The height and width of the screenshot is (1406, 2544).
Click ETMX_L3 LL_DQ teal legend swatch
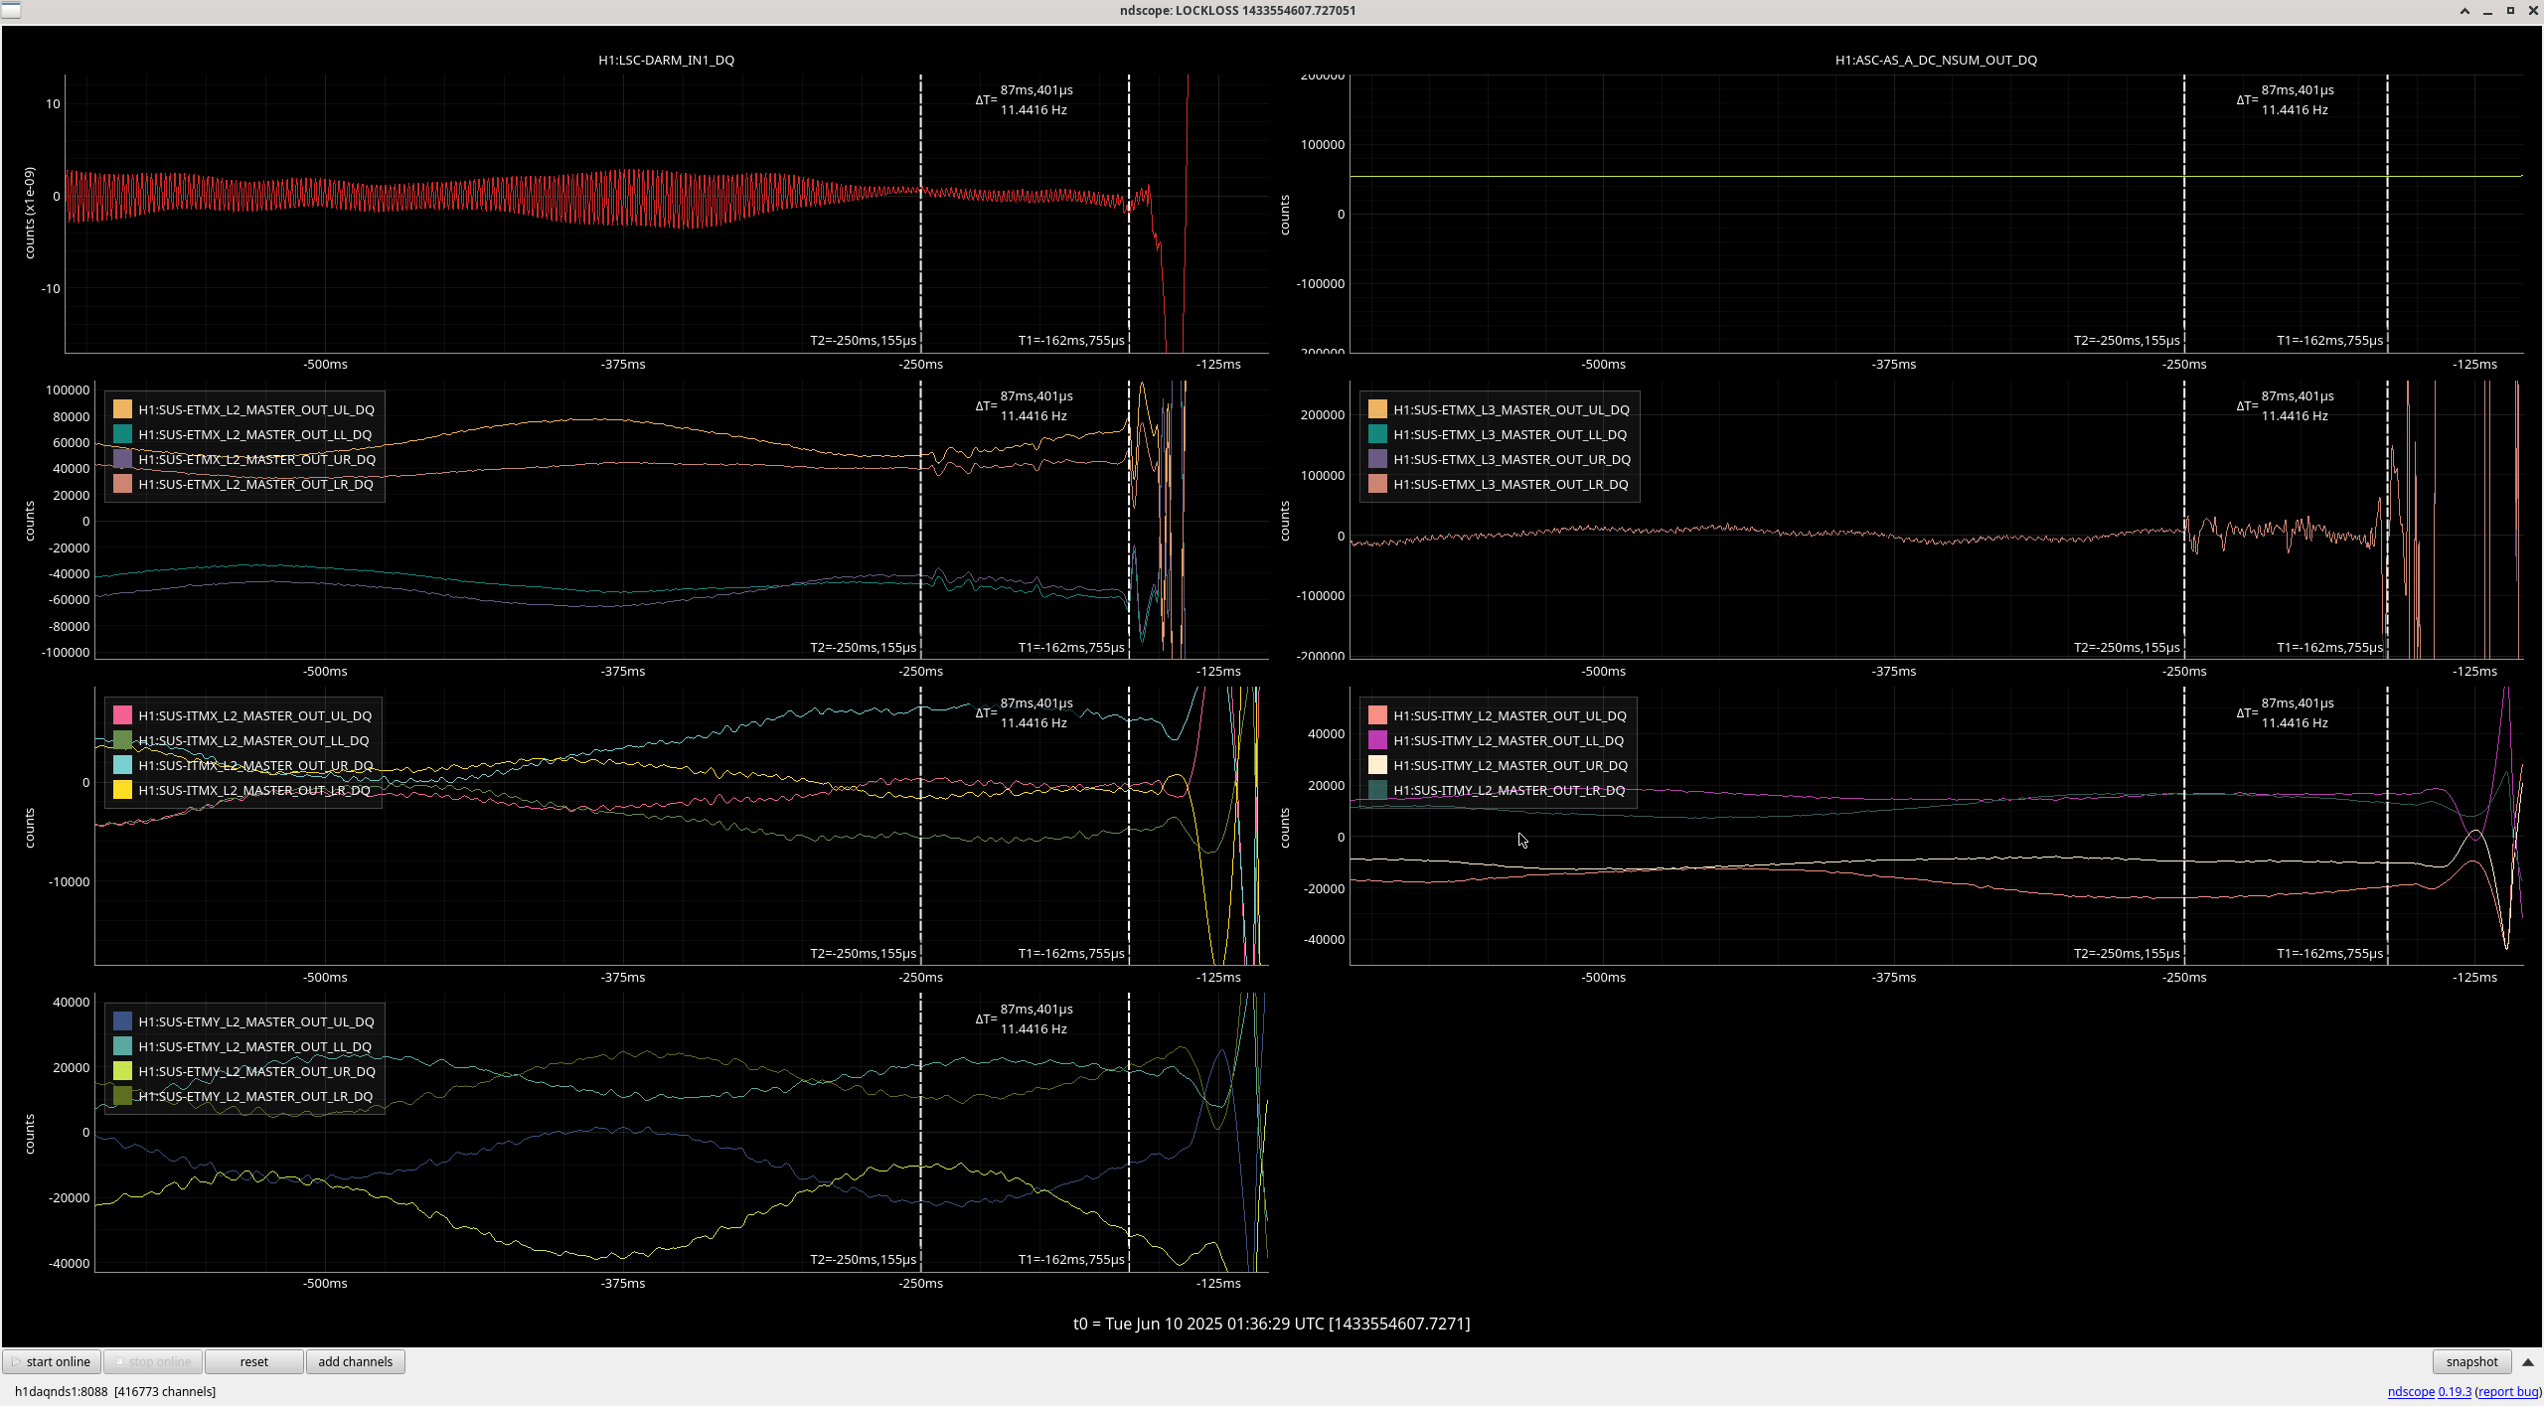[x=1377, y=434]
